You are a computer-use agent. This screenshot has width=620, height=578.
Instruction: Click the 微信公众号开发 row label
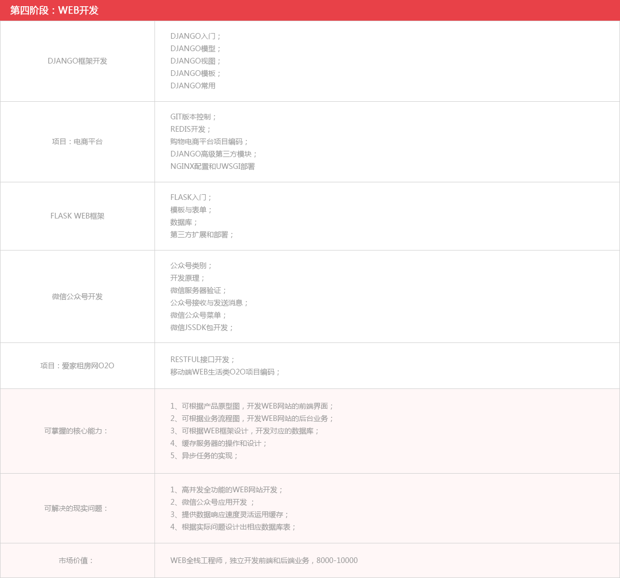[x=78, y=296]
